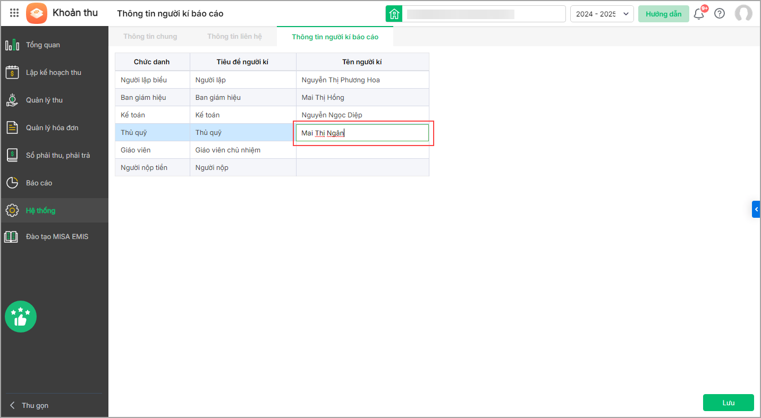This screenshot has width=761, height=418.
Task: Open the 2024 - 2025 school year dropdown
Action: [x=602, y=14]
